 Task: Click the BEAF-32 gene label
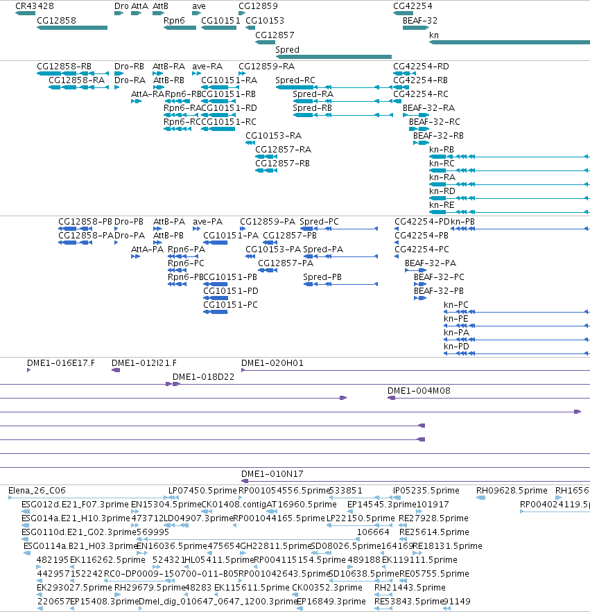point(420,21)
